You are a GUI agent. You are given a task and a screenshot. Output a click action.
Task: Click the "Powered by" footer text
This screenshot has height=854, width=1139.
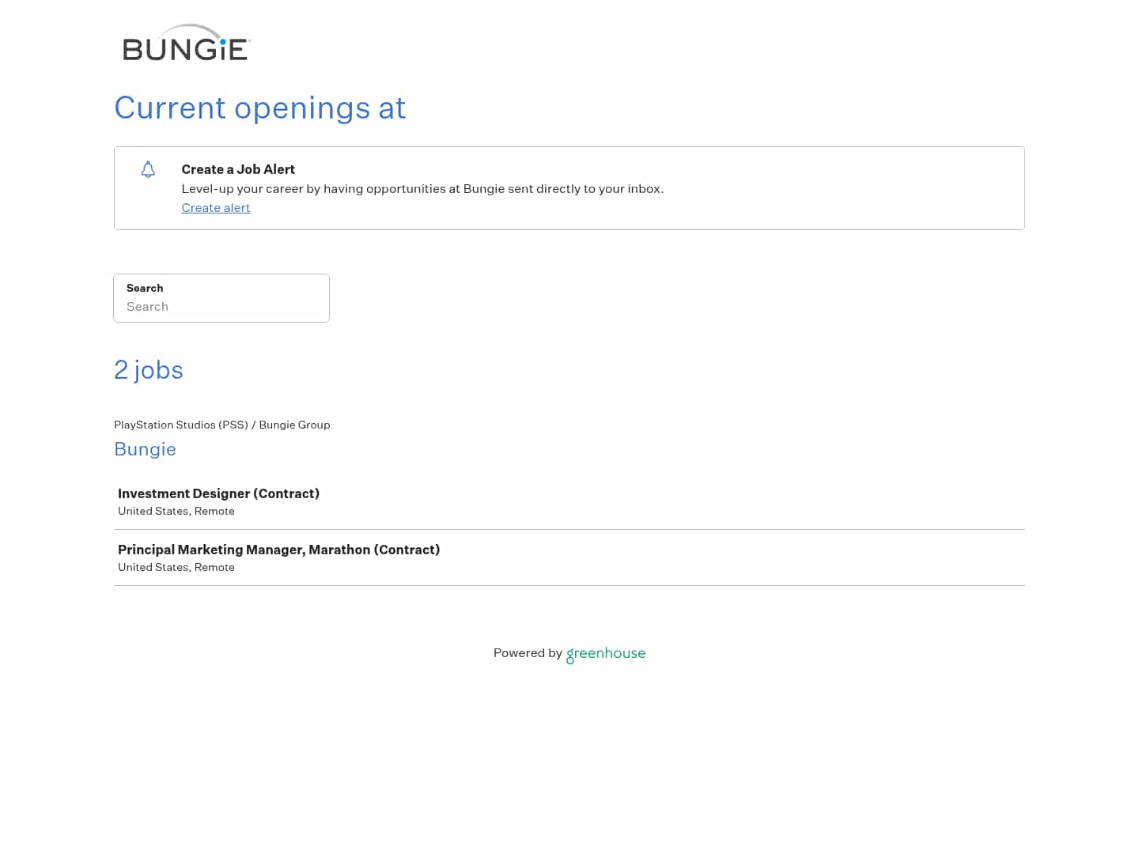[x=528, y=653]
